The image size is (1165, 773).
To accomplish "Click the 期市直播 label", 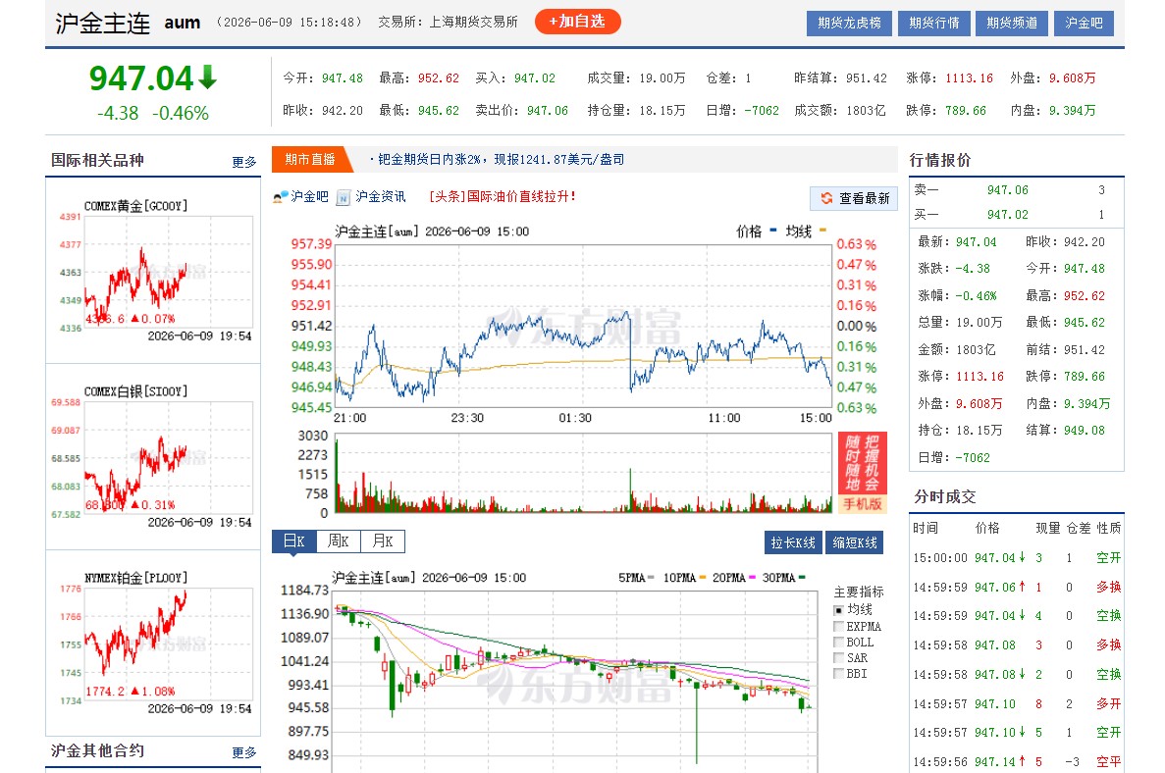I will coord(309,160).
